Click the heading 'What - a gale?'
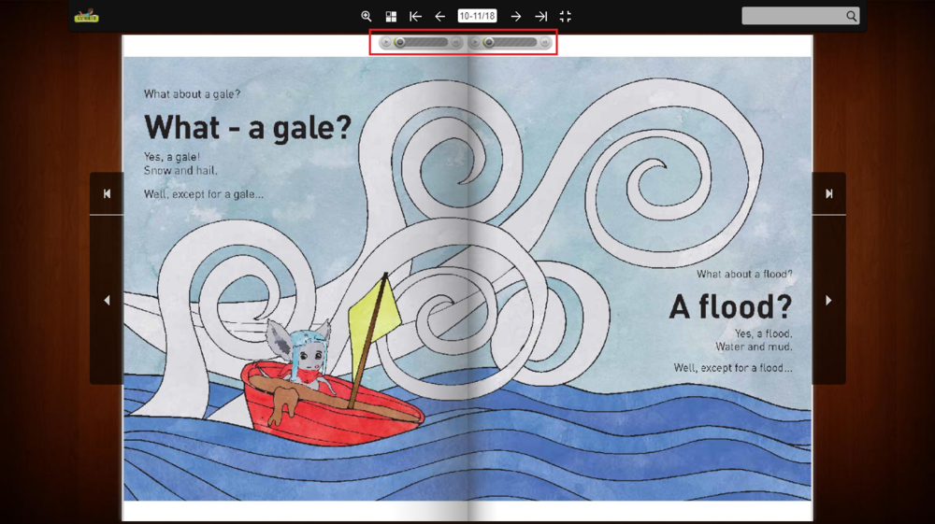 248,127
